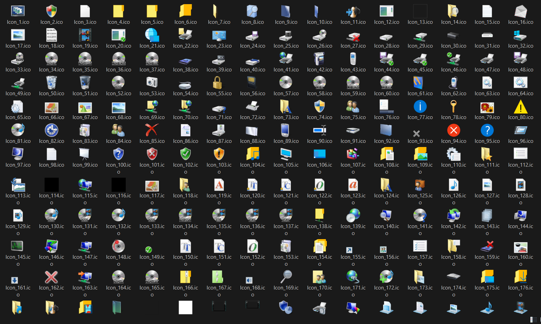541x324 pixels.
Task: Select the red error circle Icon_94.ico
Action: (x=454, y=130)
